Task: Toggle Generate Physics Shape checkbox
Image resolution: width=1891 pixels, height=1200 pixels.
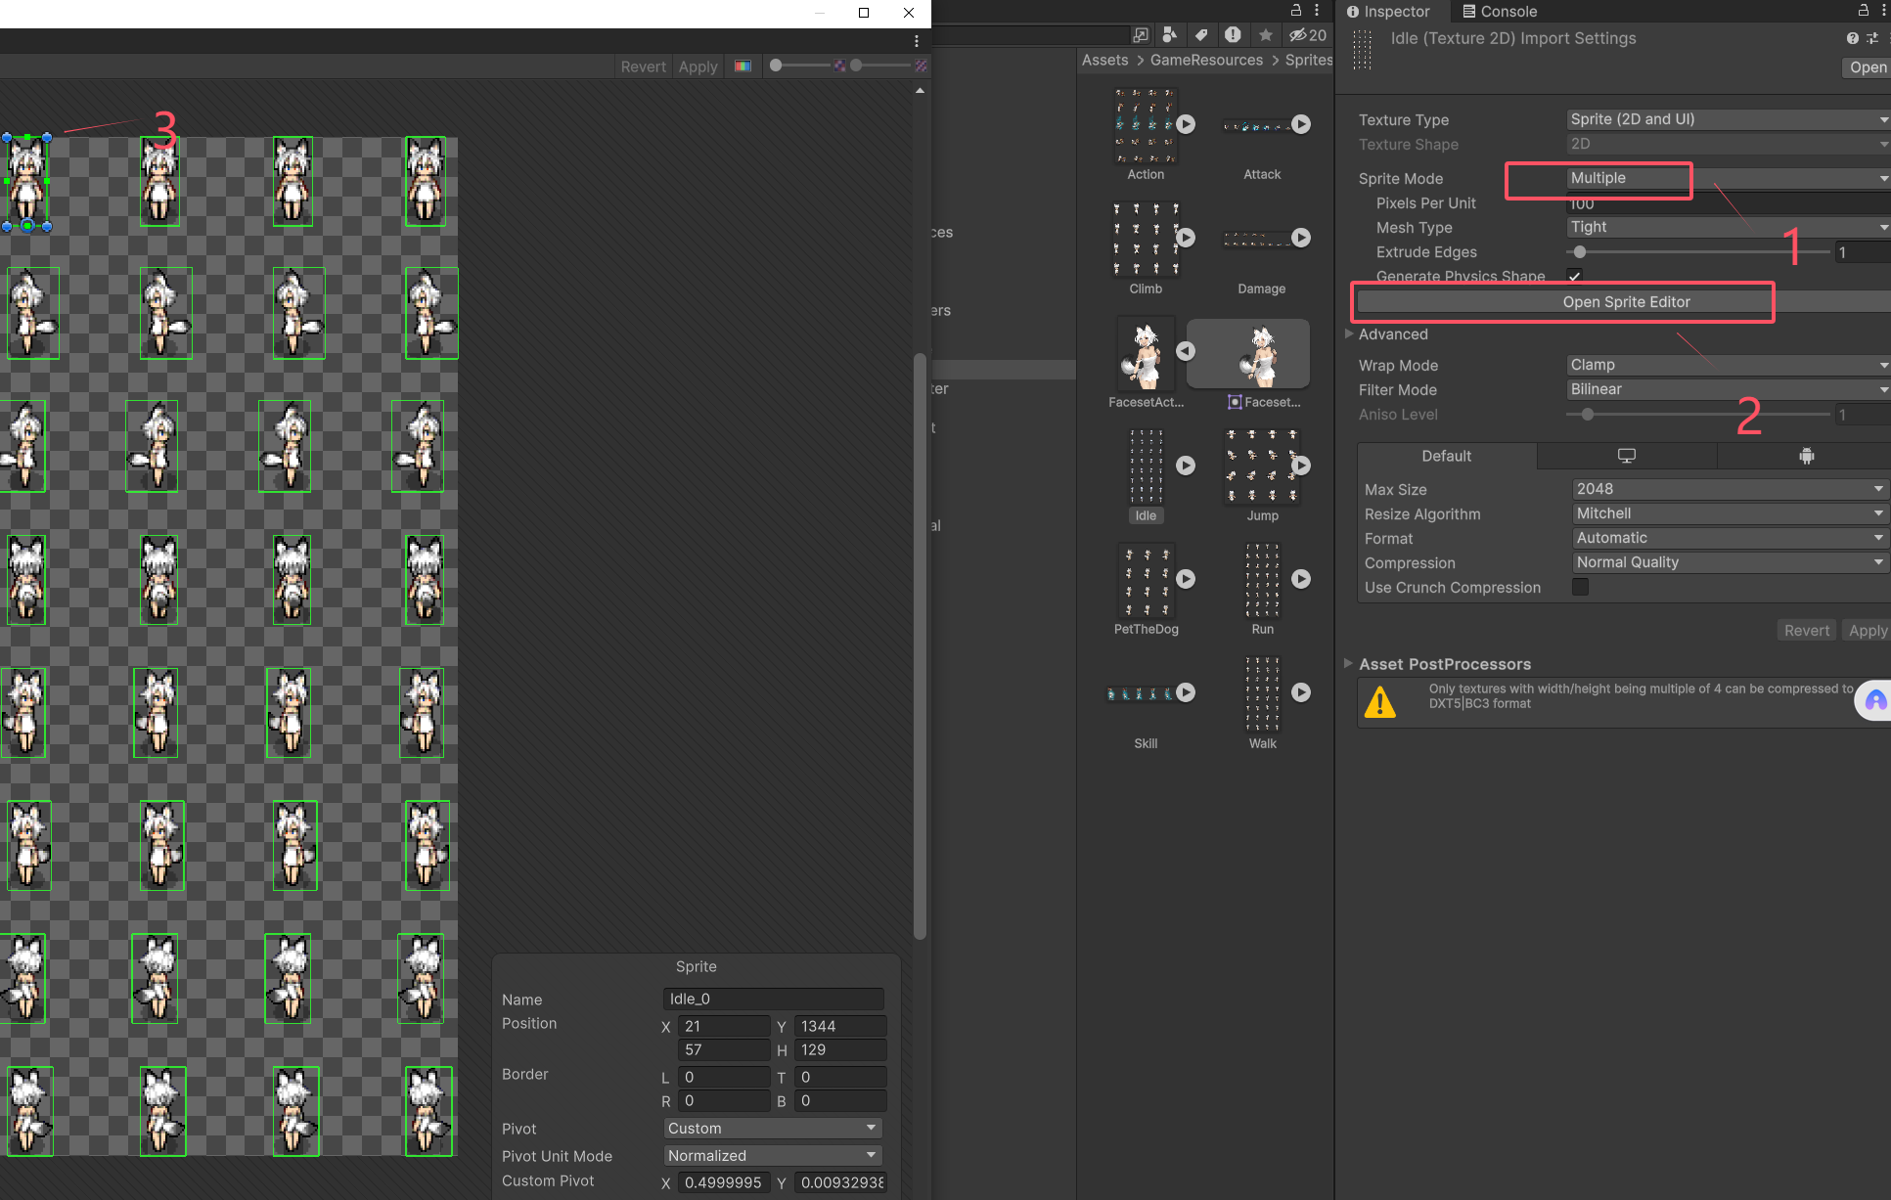Action: pos(1574,276)
